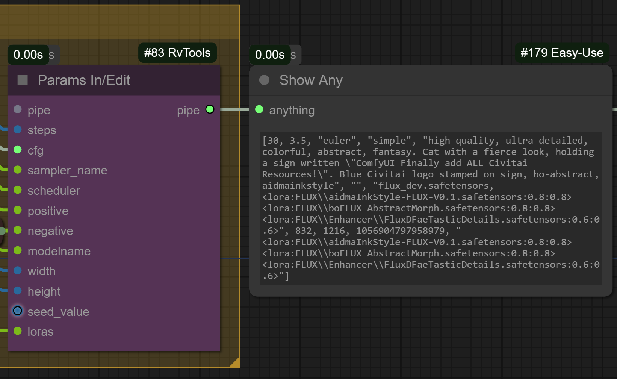Click the highlighted seed_value input socket
Screen dimensions: 617x379
(18, 311)
